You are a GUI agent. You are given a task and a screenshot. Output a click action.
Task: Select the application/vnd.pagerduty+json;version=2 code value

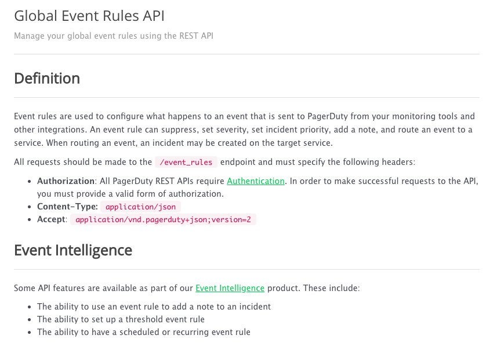(163, 220)
